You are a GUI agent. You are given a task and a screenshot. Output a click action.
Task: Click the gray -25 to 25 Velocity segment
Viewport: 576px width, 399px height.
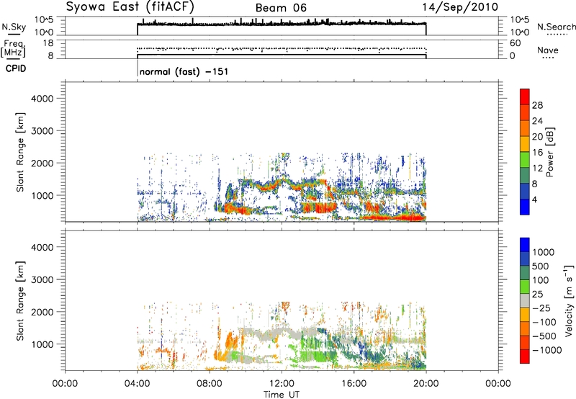(525, 300)
